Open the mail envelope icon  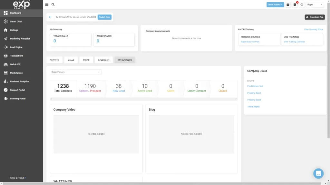288,5
